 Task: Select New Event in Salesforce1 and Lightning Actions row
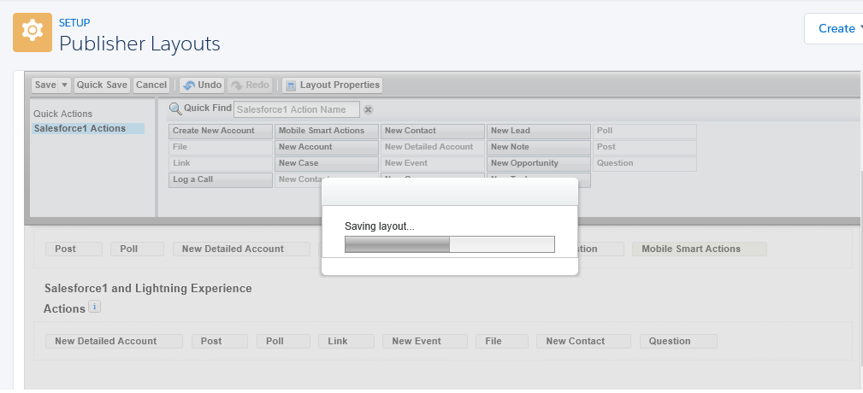[x=425, y=342]
